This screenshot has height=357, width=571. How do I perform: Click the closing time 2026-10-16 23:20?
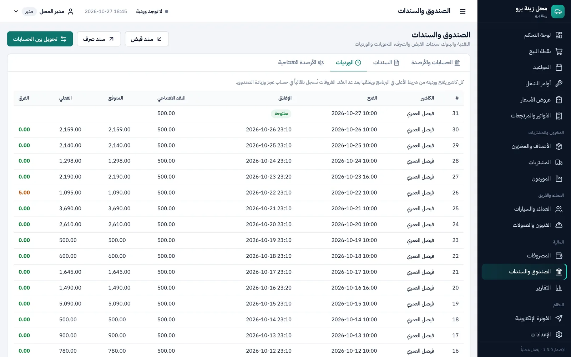click(x=269, y=288)
